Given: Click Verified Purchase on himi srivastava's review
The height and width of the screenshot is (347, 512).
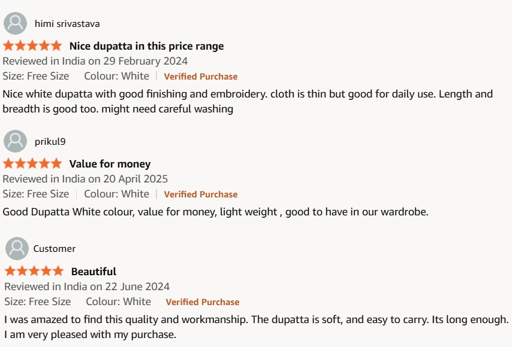Looking at the screenshot, I should pyautogui.click(x=201, y=77).
